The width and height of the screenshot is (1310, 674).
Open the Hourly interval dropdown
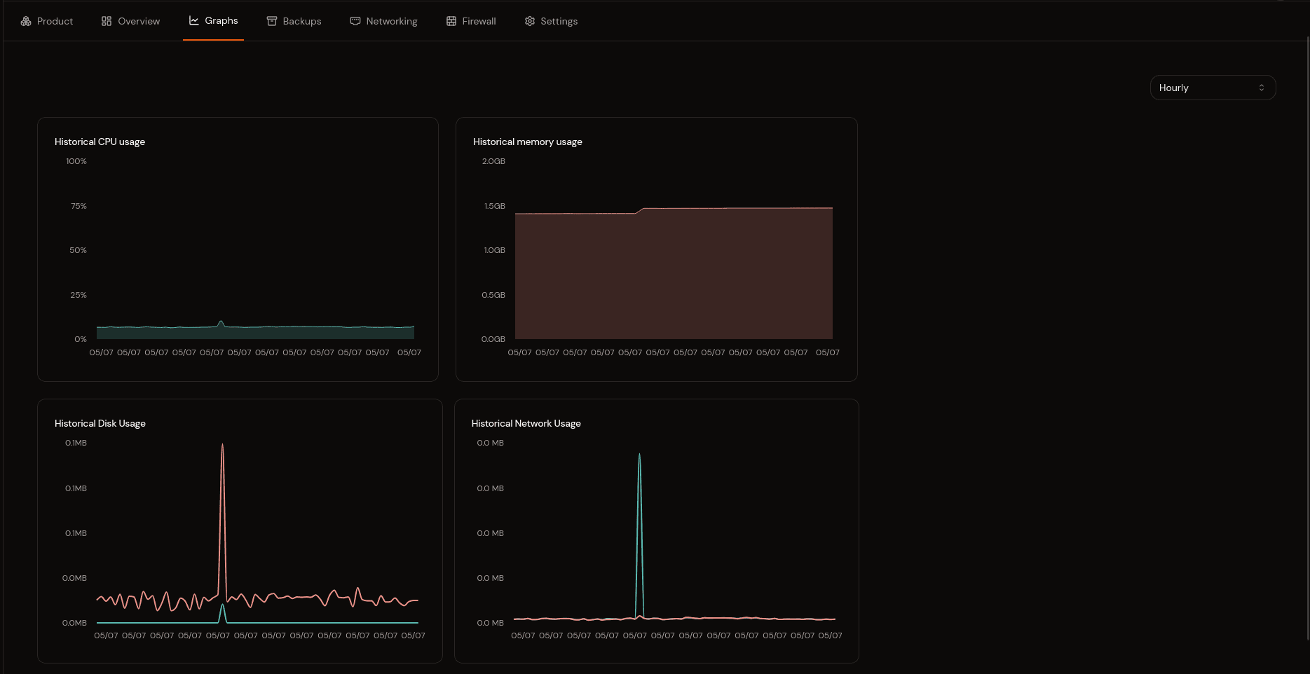tap(1213, 88)
